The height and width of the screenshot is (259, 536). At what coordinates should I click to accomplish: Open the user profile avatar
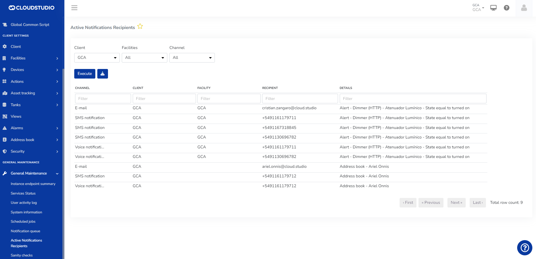(524, 8)
